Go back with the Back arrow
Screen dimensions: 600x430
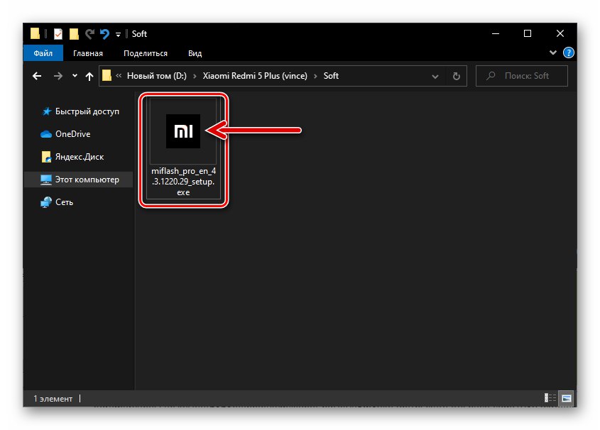pyautogui.click(x=37, y=76)
